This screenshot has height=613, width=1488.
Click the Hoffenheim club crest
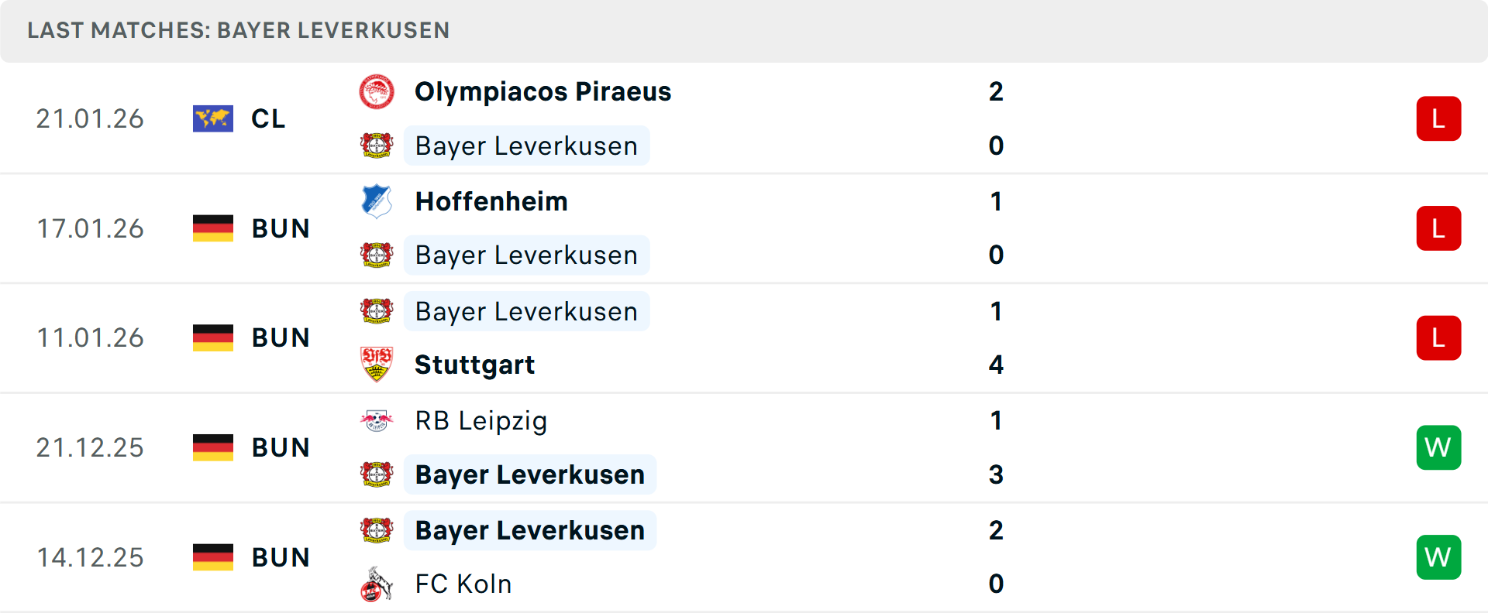377,201
